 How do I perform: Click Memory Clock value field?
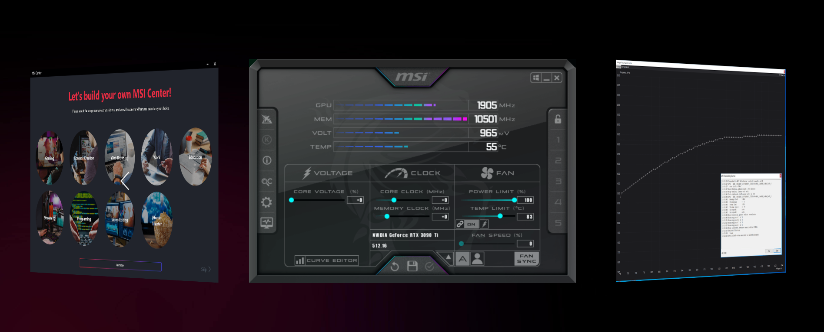click(x=440, y=216)
